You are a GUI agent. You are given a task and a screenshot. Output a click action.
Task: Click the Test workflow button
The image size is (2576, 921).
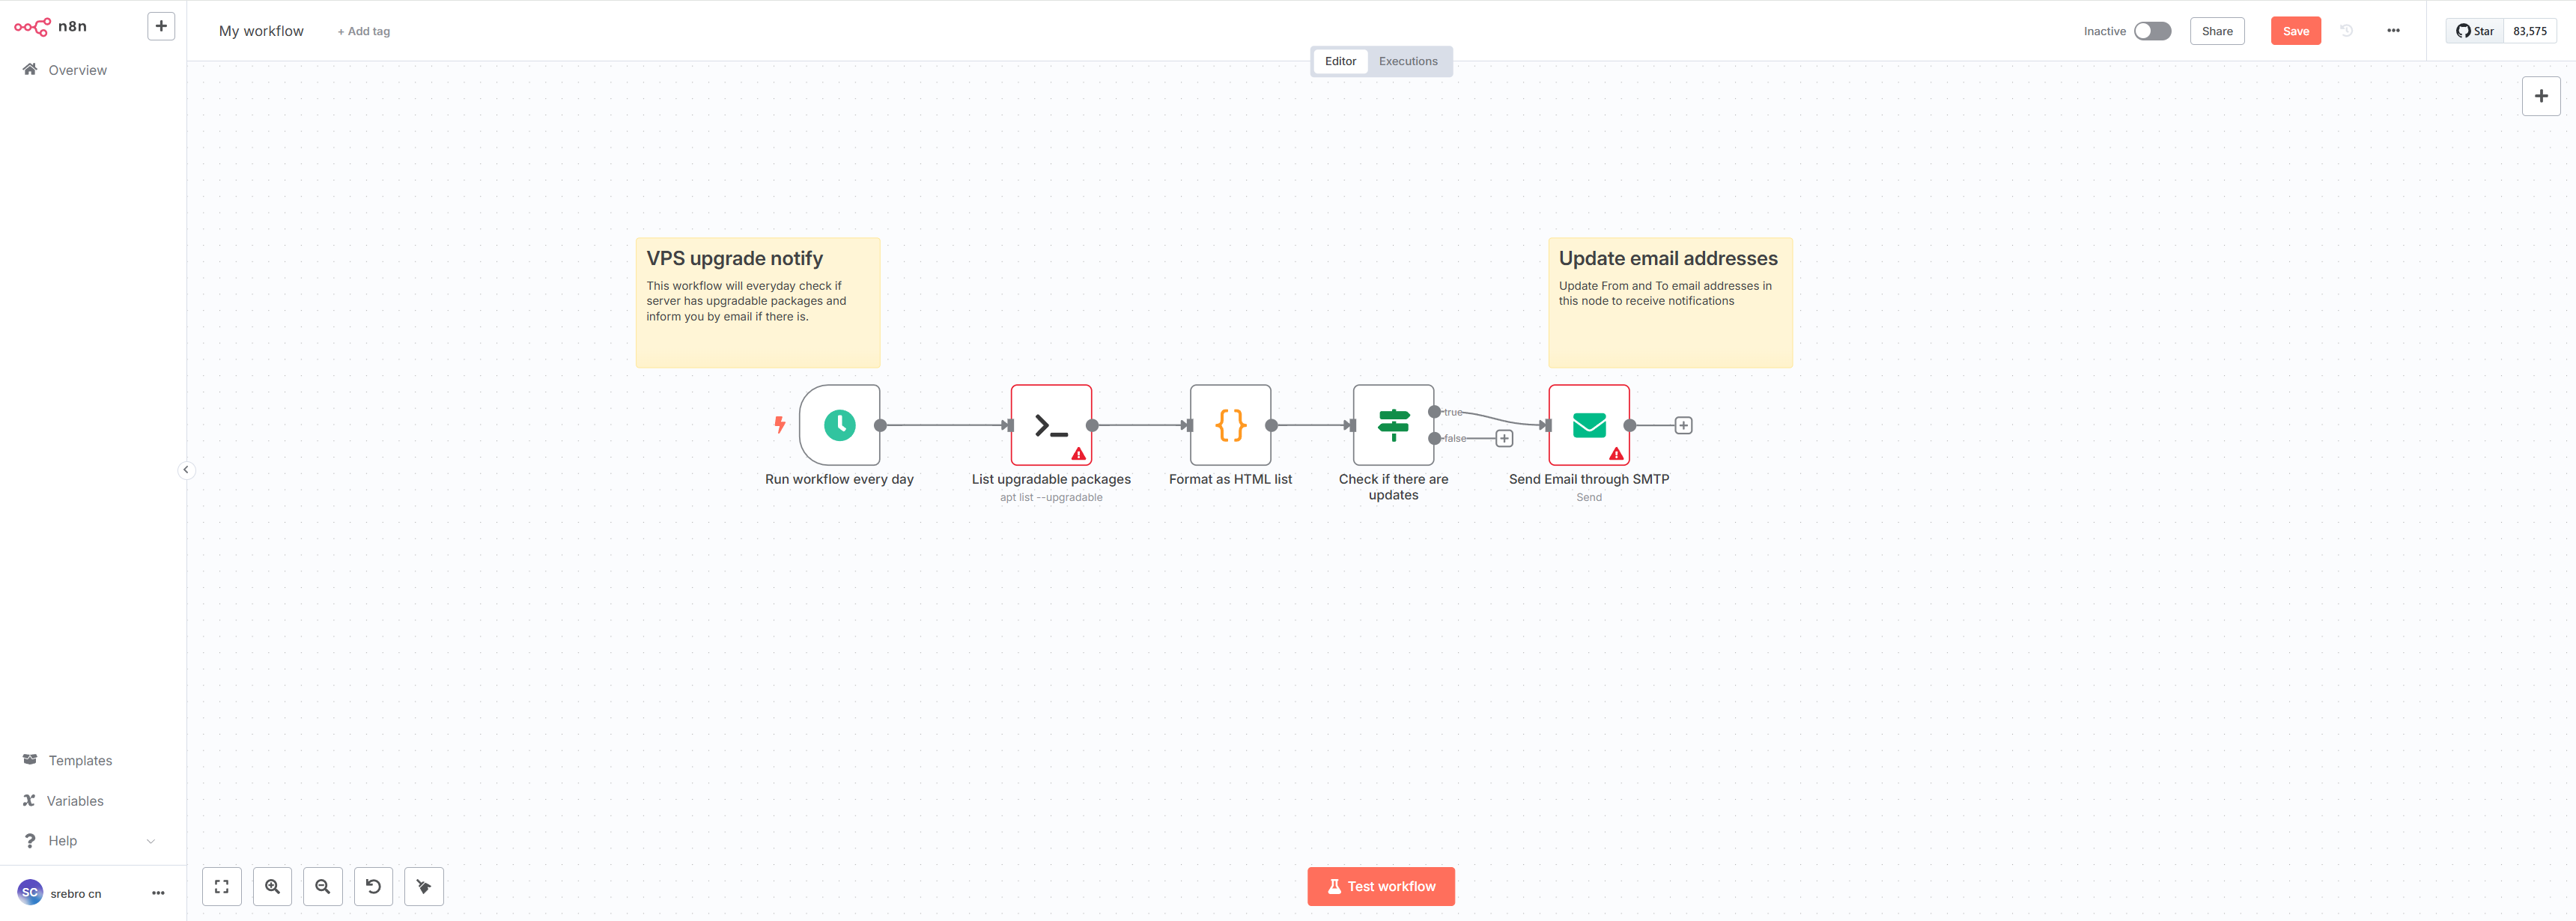point(1380,886)
